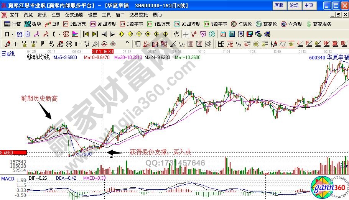Click the 日K线 chart period label
349x200 pixels.
tap(8, 54)
